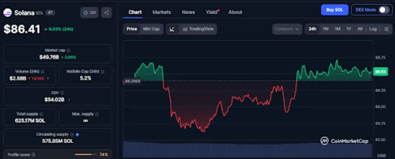This screenshot has width=395, height=159.
Task: Open chart options menu icon
Action: coord(386,29)
